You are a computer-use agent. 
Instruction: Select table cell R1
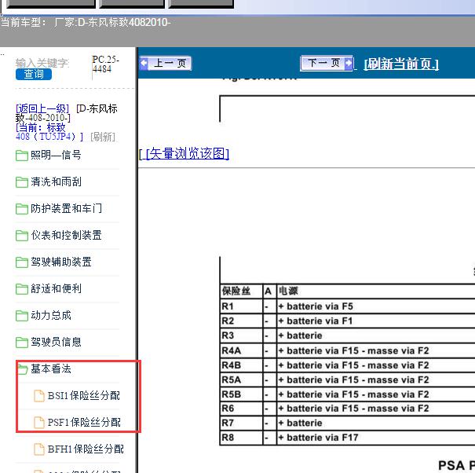click(x=242, y=306)
